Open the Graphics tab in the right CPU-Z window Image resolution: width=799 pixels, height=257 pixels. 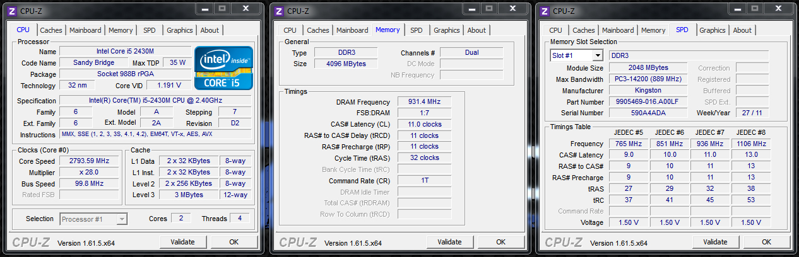713,30
